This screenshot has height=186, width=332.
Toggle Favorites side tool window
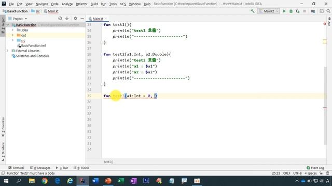click(x=3, y=127)
